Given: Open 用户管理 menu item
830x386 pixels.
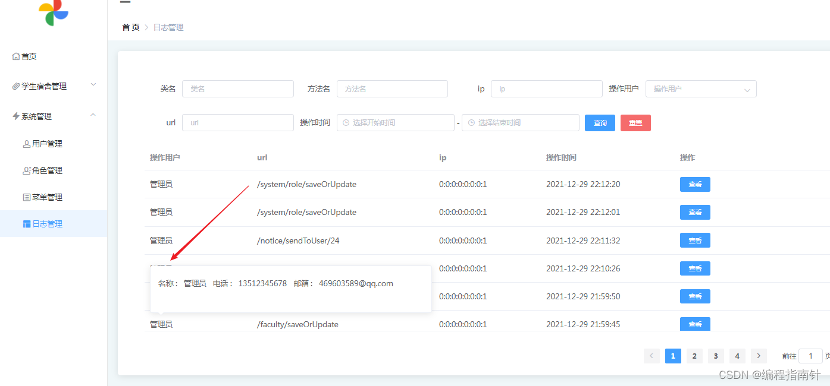Looking at the screenshot, I should pos(54,144).
